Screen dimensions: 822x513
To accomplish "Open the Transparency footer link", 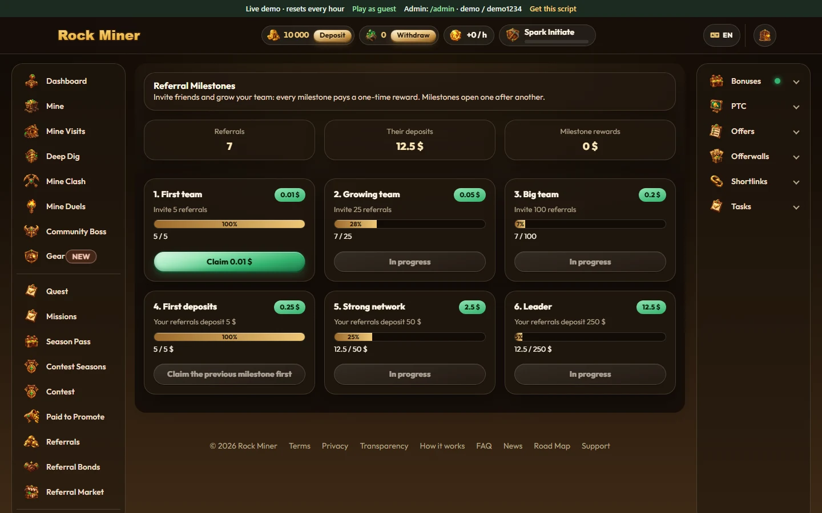I will coord(384,446).
